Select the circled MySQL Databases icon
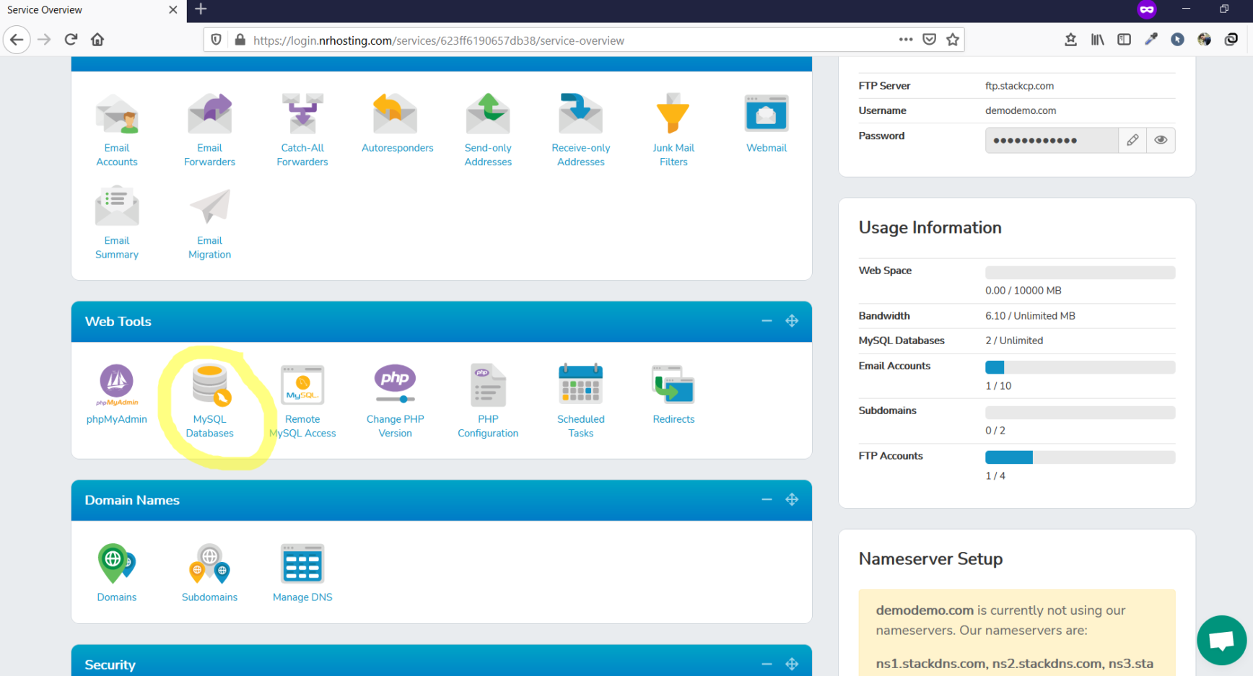This screenshot has height=676, width=1253. (x=209, y=399)
